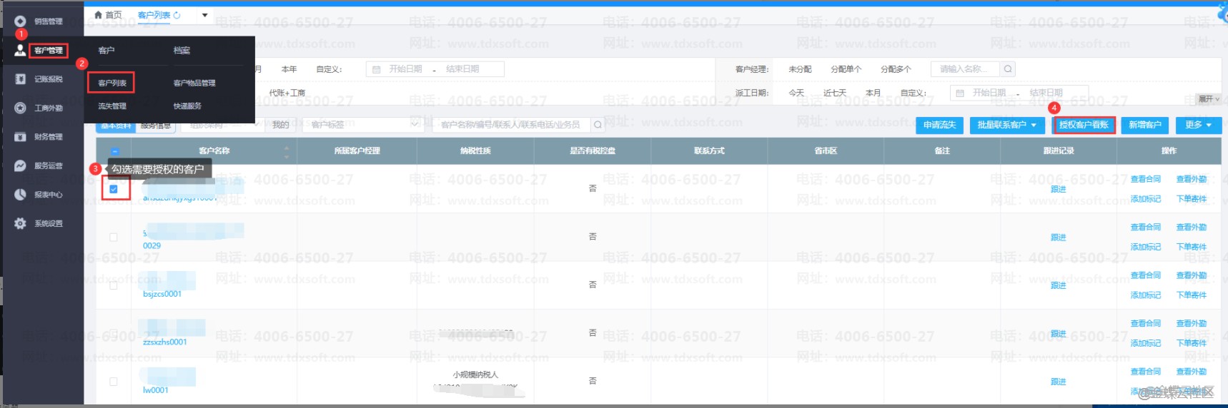Select 客户列表 in the submenu
The height and width of the screenshot is (408, 1228).
112,83
